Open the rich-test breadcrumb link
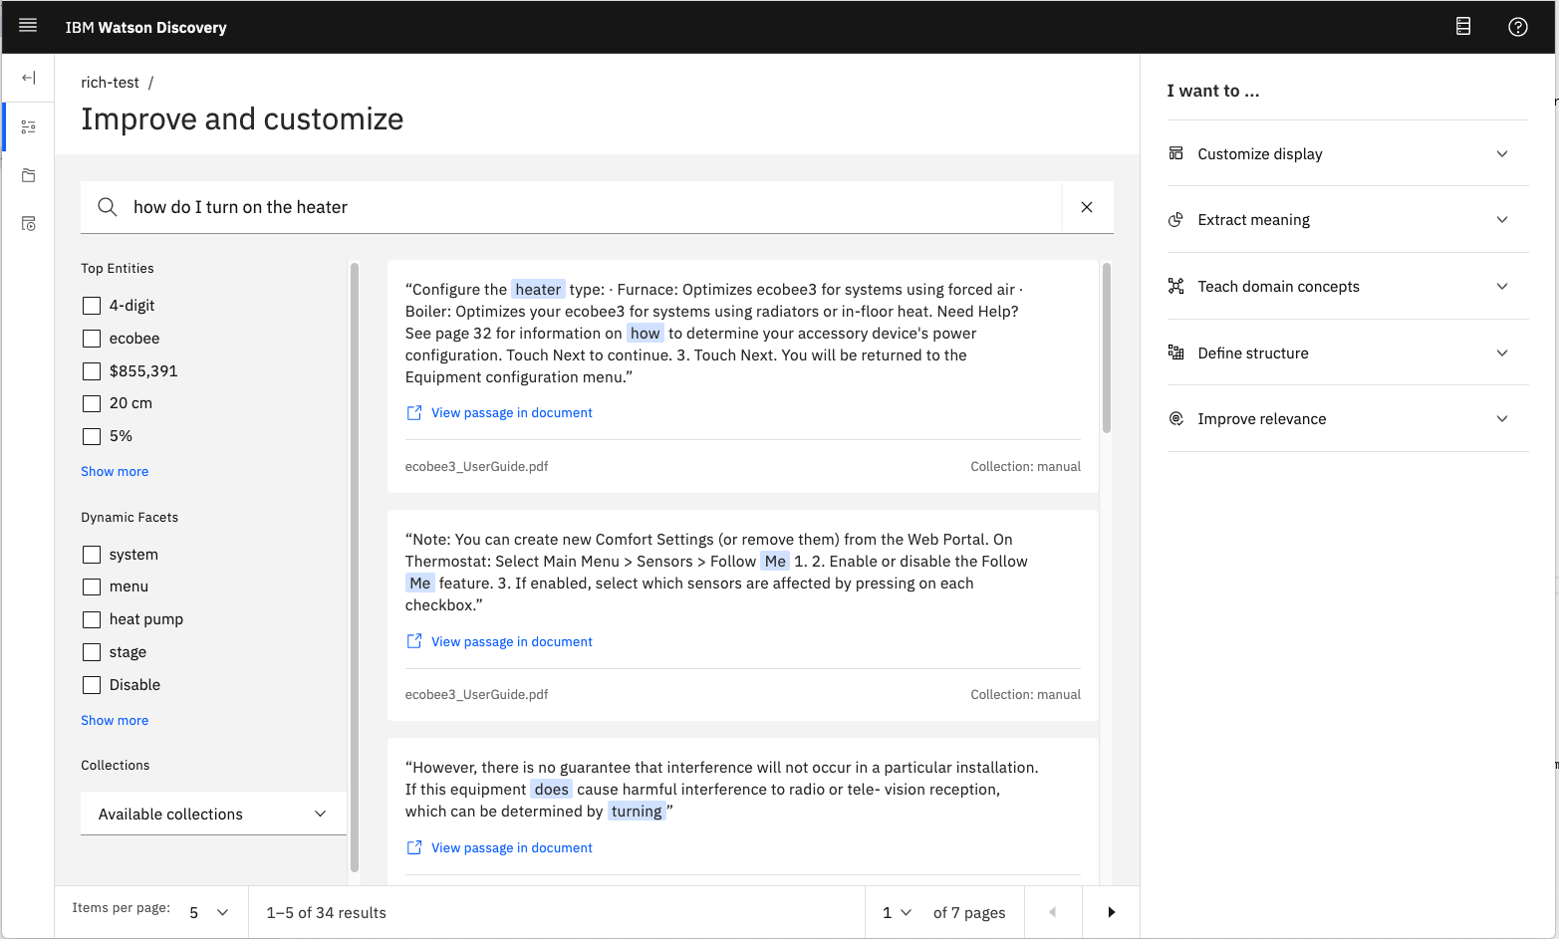Image resolution: width=1559 pixels, height=939 pixels. coord(110,83)
